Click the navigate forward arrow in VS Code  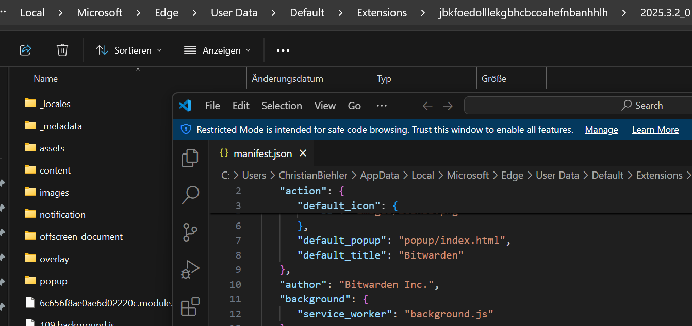447,106
